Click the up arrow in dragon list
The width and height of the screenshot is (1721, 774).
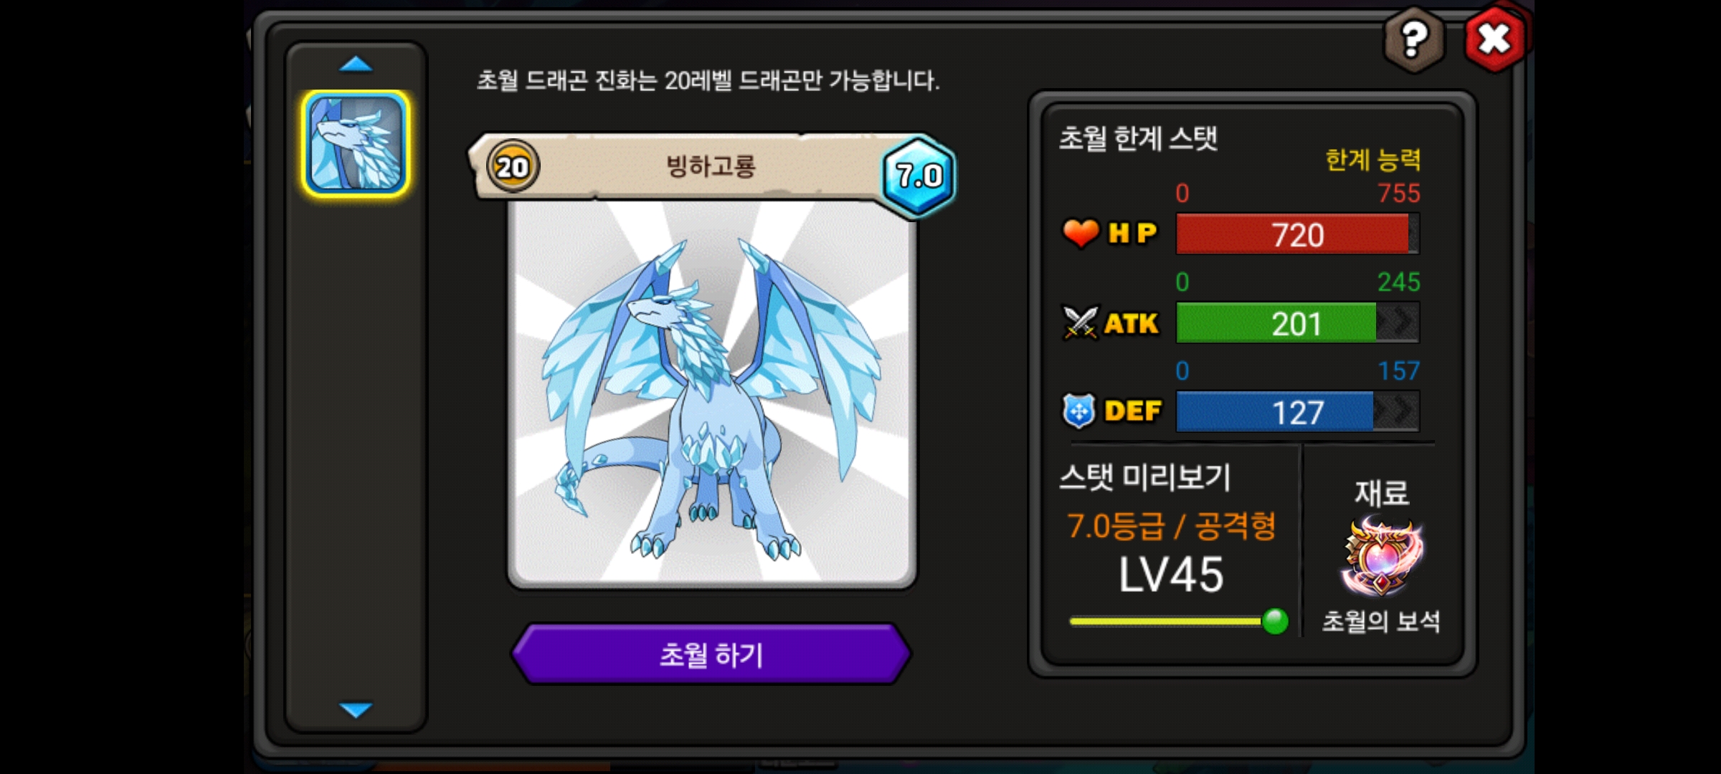(x=356, y=64)
